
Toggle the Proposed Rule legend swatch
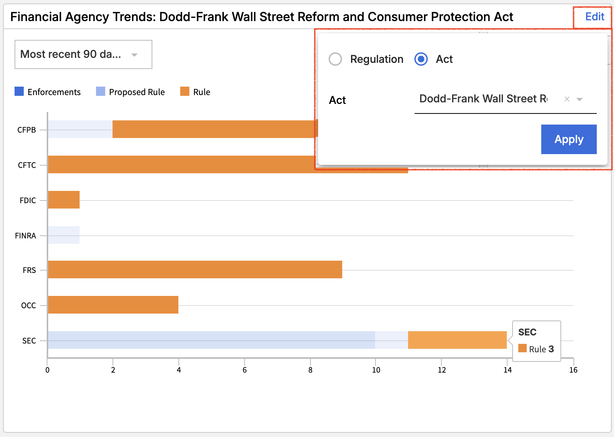point(100,92)
